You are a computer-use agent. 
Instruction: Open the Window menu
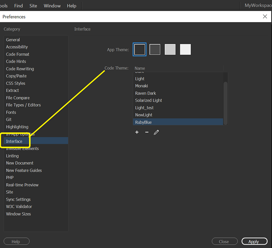pyautogui.click(x=52, y=5)
